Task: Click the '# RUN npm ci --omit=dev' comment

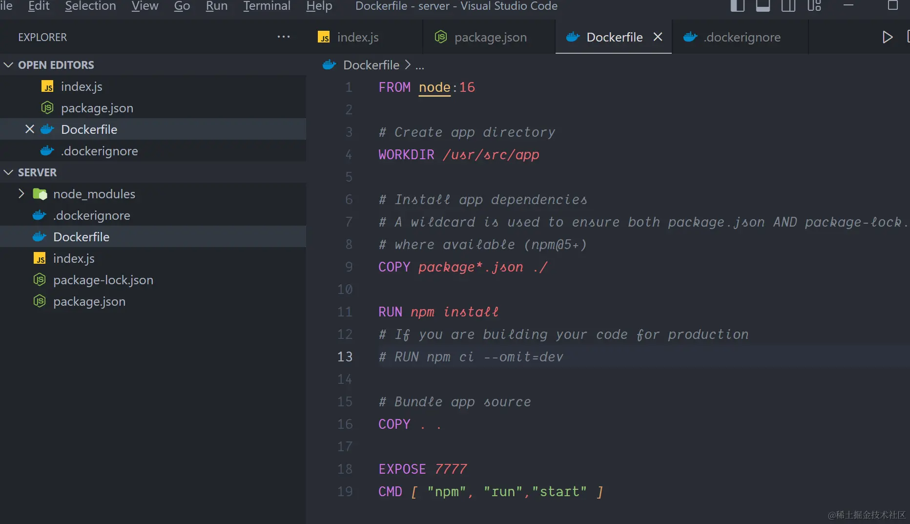Action: tap(471, 357)
